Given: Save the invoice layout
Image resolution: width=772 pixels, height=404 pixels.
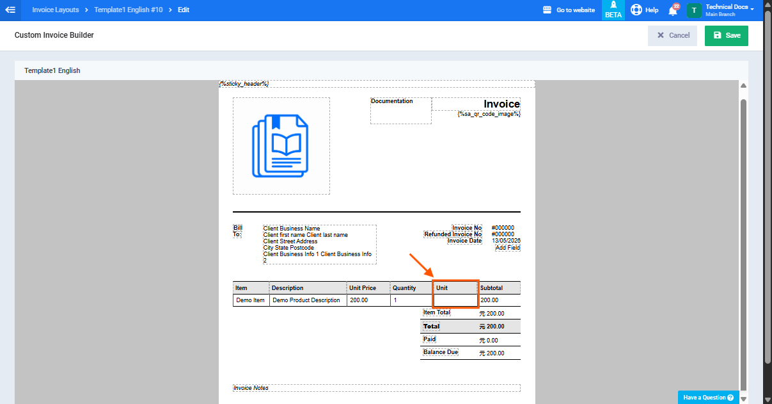Looking at the screenshot, I should [x=727, y=35].
